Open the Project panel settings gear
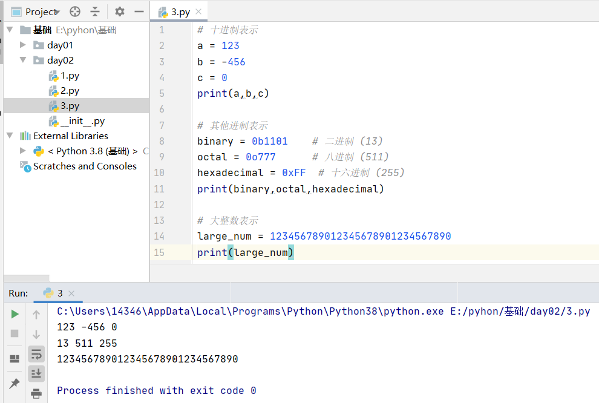The image size is (599, 403). [119, 11]
